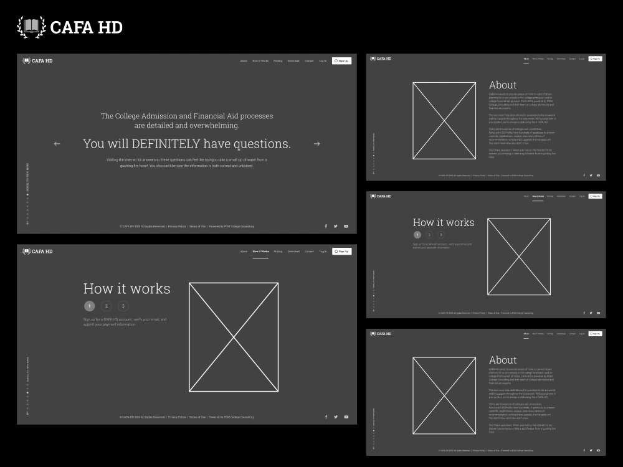Click Powered by PGM College Consulting in hero footer

232,227
